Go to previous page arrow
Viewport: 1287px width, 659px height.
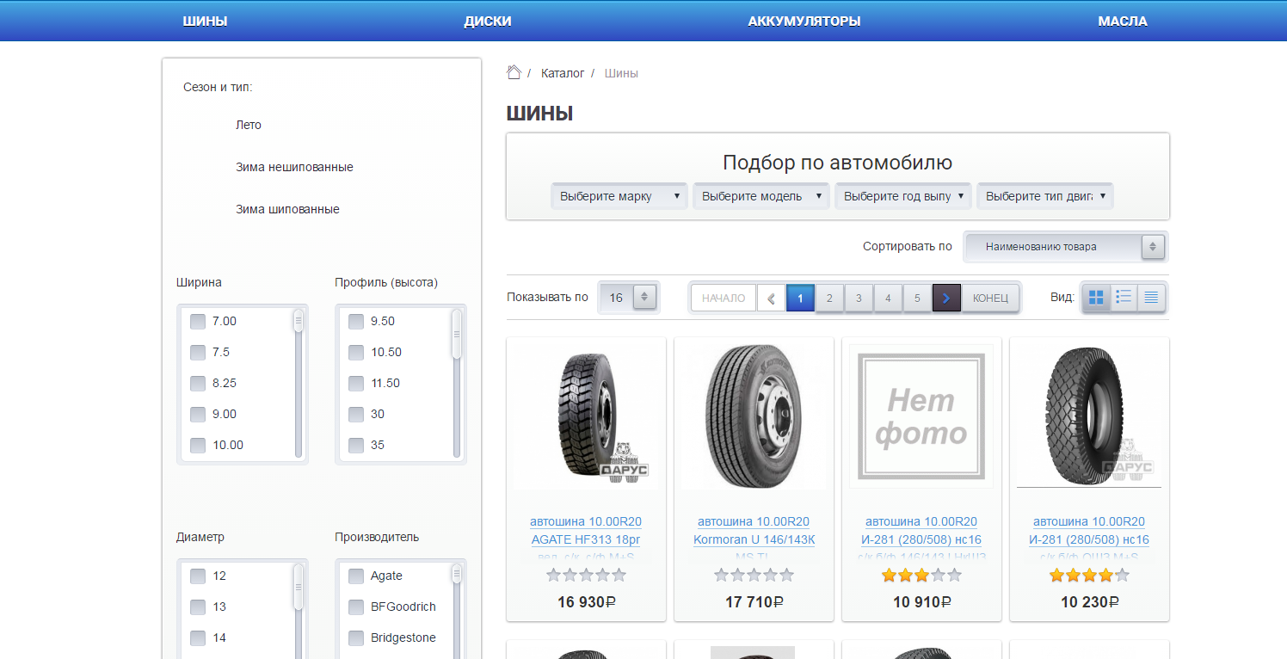tap(771, 299)
